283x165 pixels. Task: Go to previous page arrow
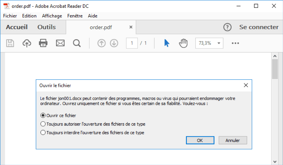(x=101, y=43)
